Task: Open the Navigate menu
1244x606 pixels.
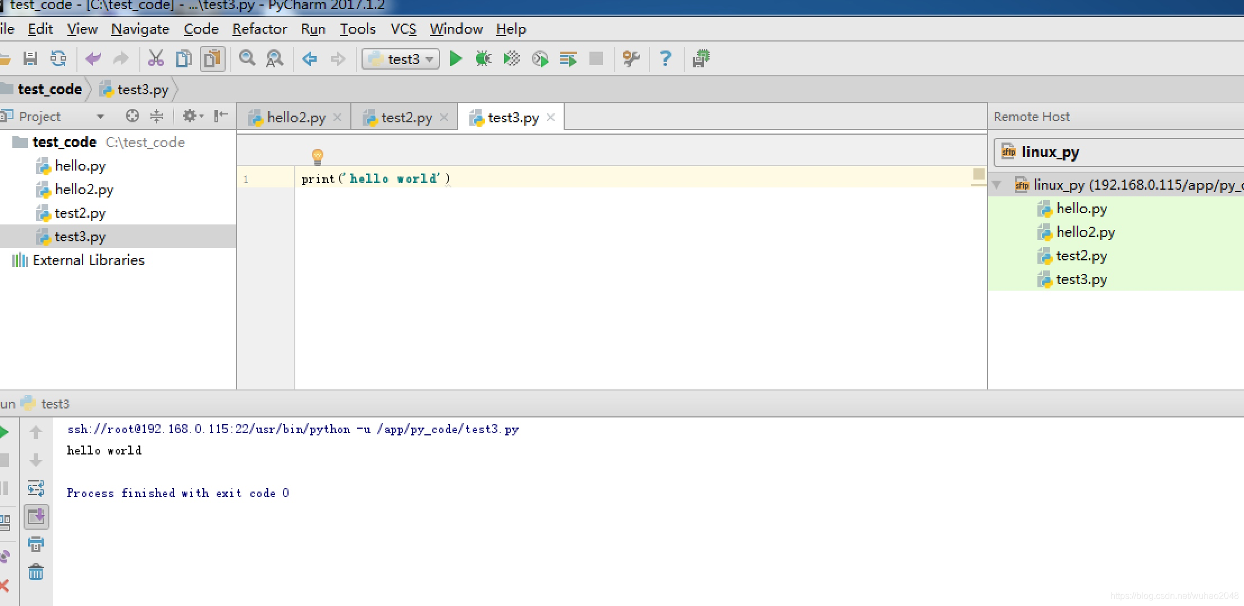Action: click(x=140, y=29)
